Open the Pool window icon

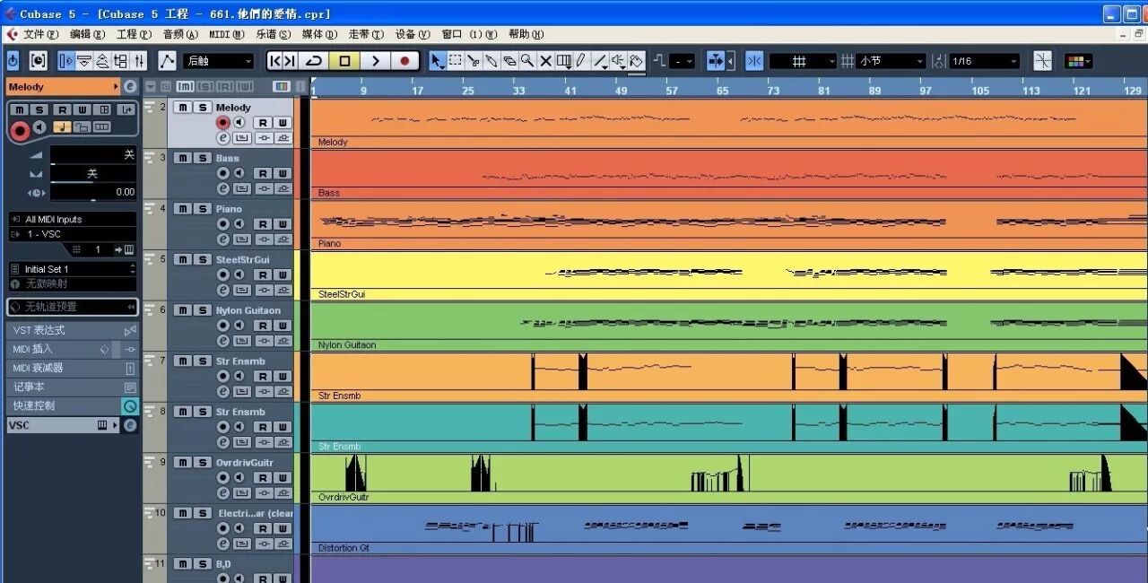[120, 61]
